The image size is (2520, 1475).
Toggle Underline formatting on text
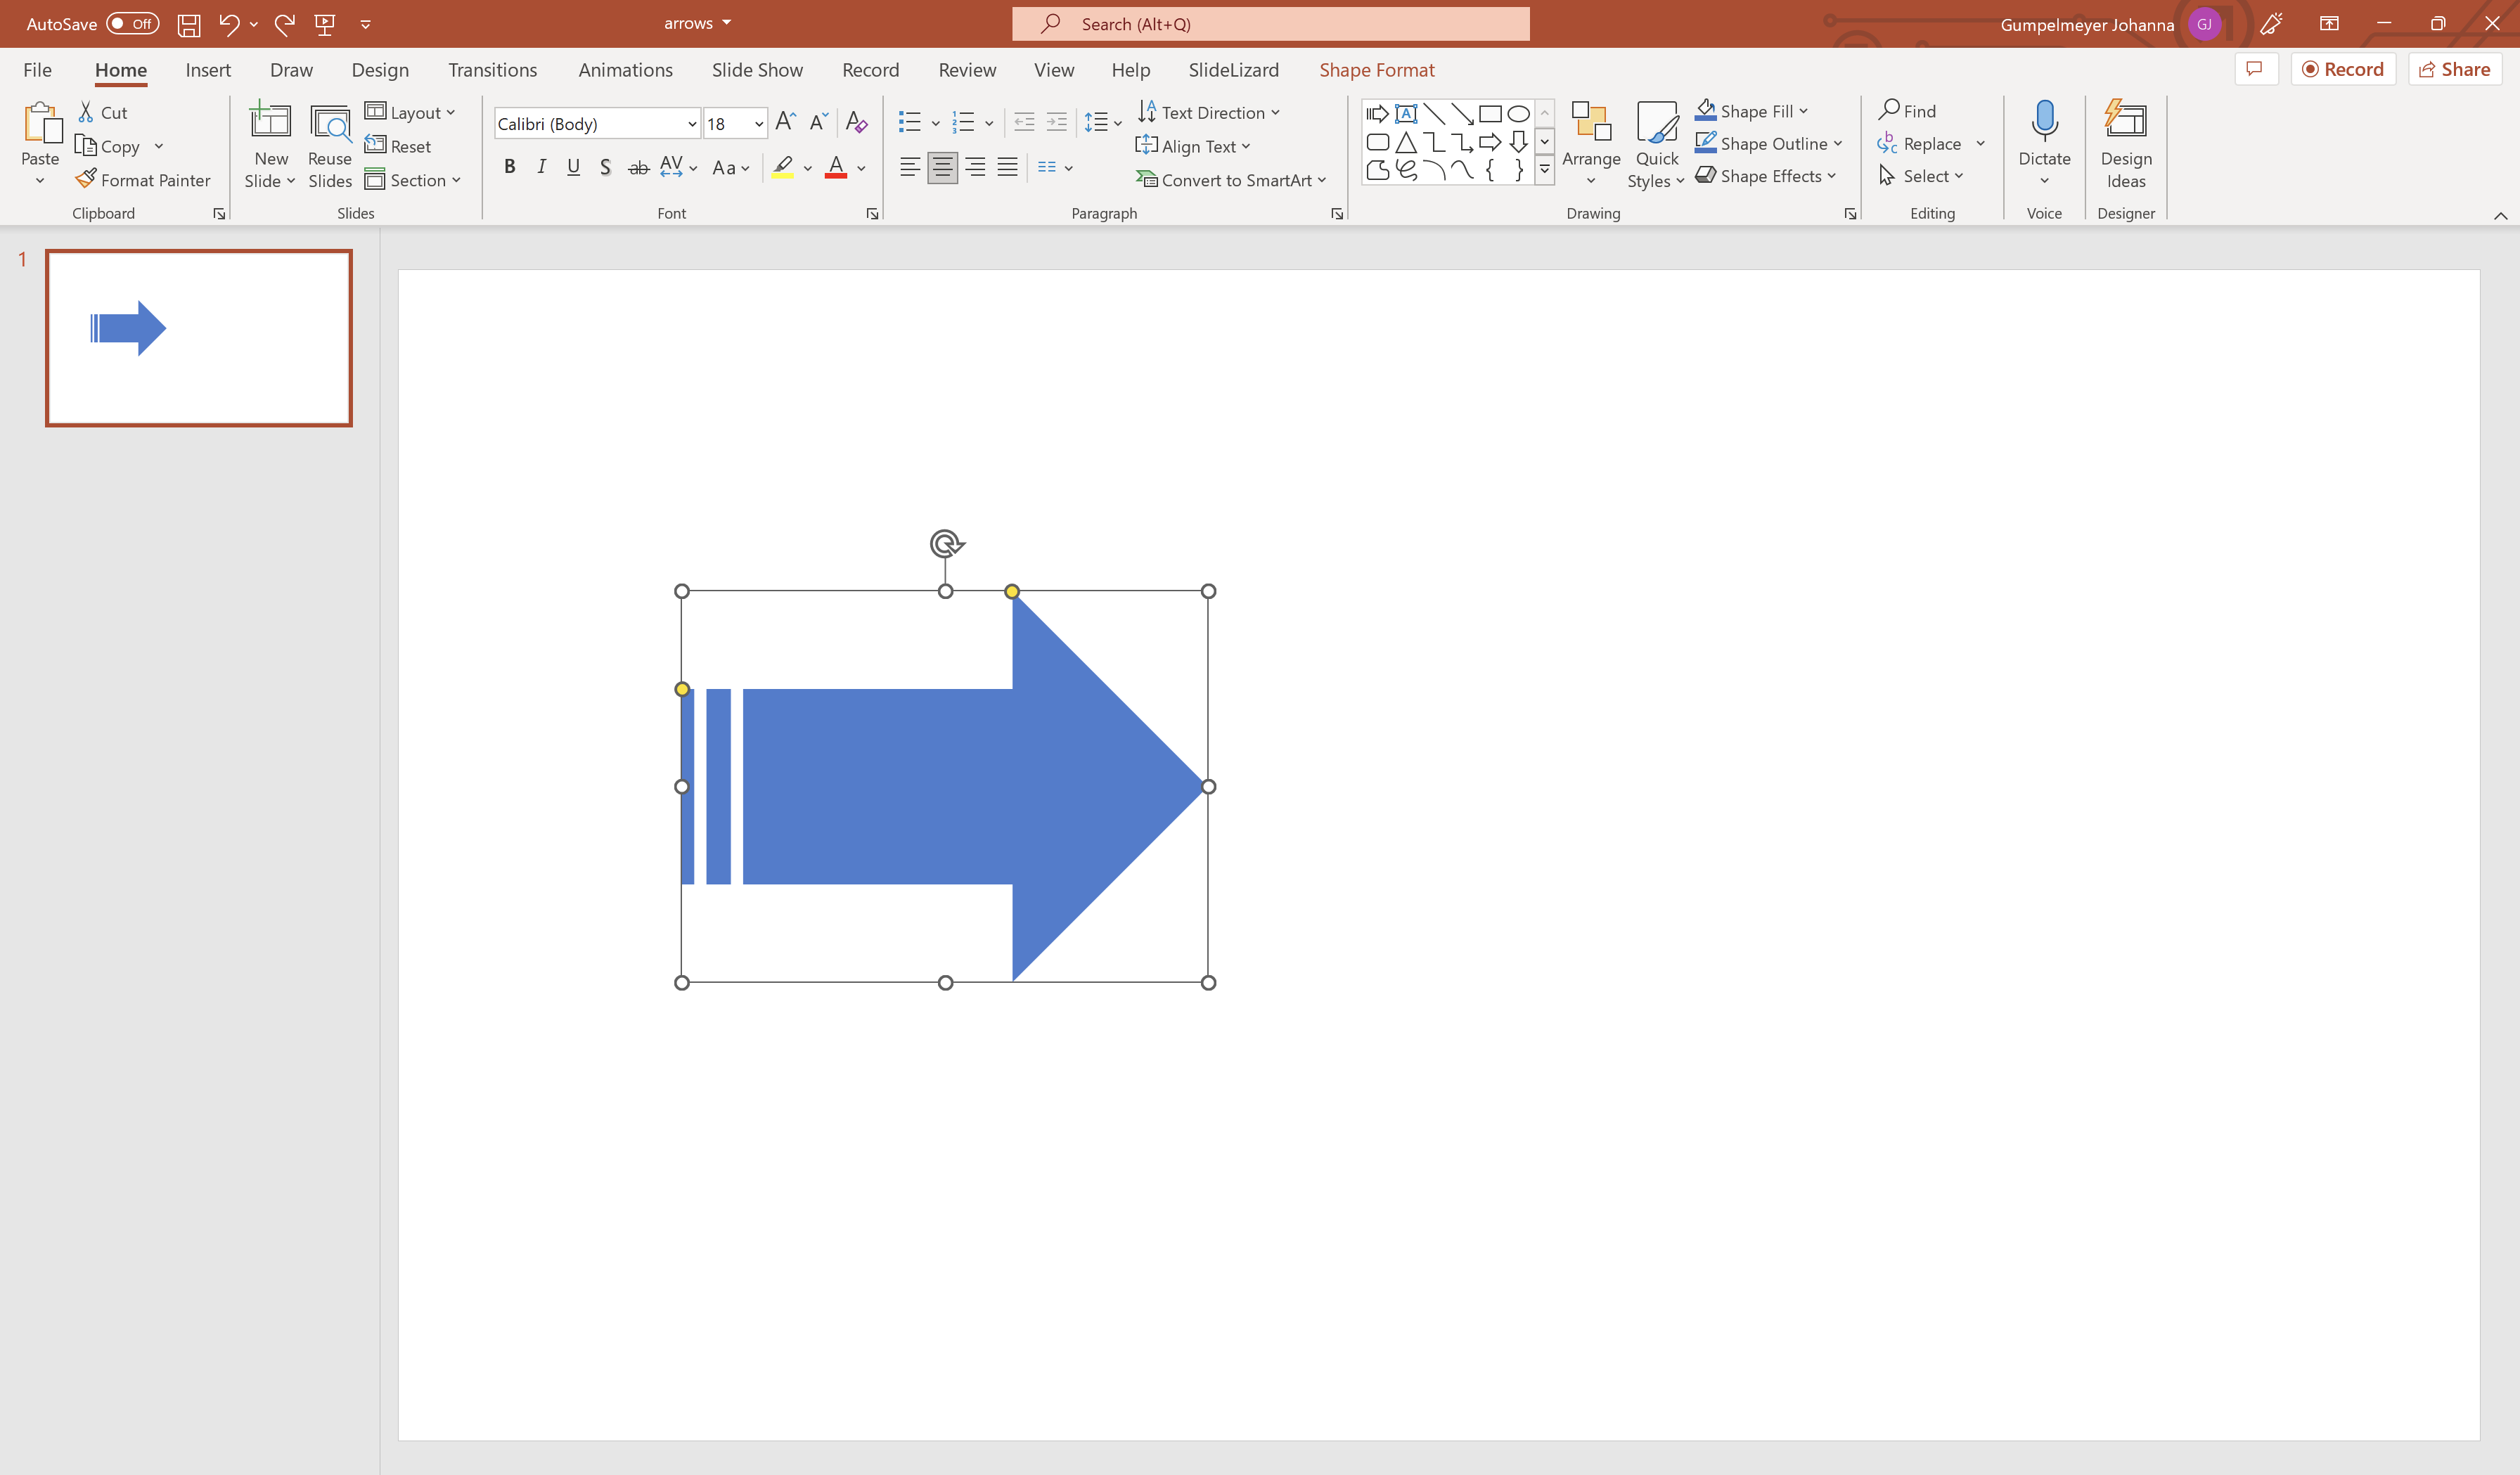pyautogui.click(x=572, y=167)
